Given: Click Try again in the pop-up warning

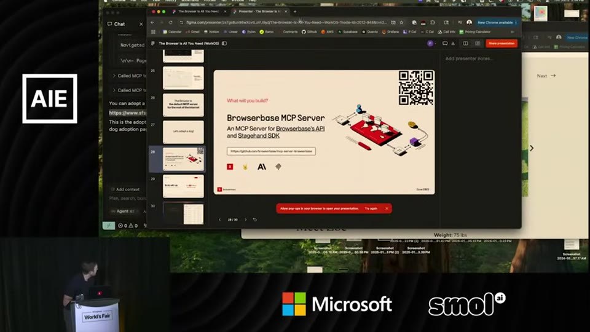Looking at the screenshot, I should [x=371, y=208].
